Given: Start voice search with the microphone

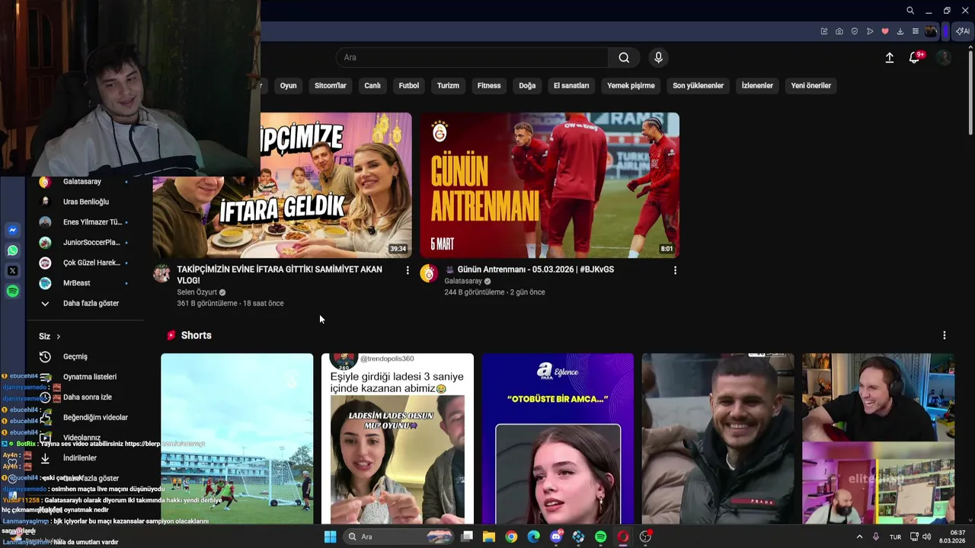Looking at the screenshot, I should click(658, 58).
